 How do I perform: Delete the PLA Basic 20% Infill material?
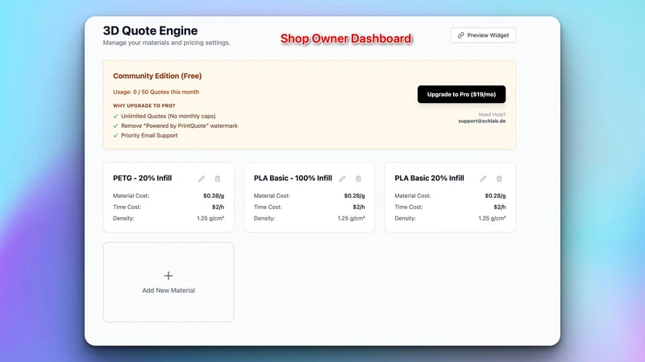499,179
